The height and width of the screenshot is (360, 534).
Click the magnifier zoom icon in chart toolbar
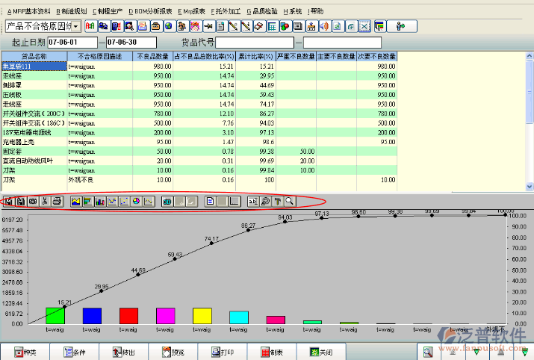coord(289,201)
